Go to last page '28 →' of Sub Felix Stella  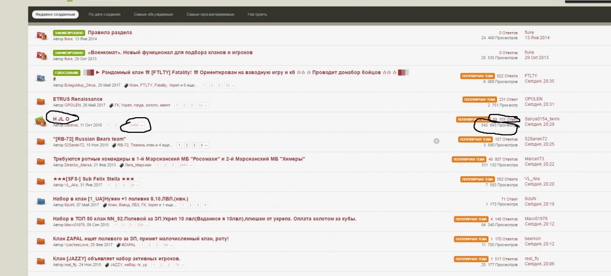click(x=134, y=185)
